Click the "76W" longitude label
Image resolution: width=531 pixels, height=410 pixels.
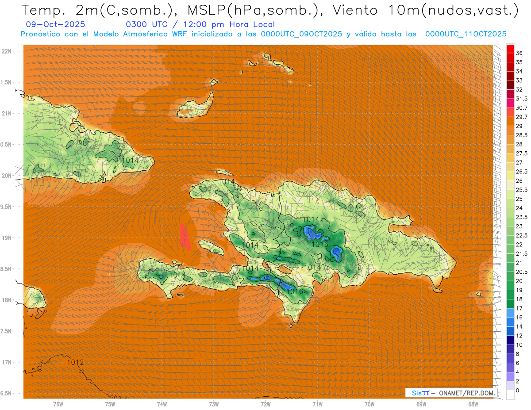(58, 404)
